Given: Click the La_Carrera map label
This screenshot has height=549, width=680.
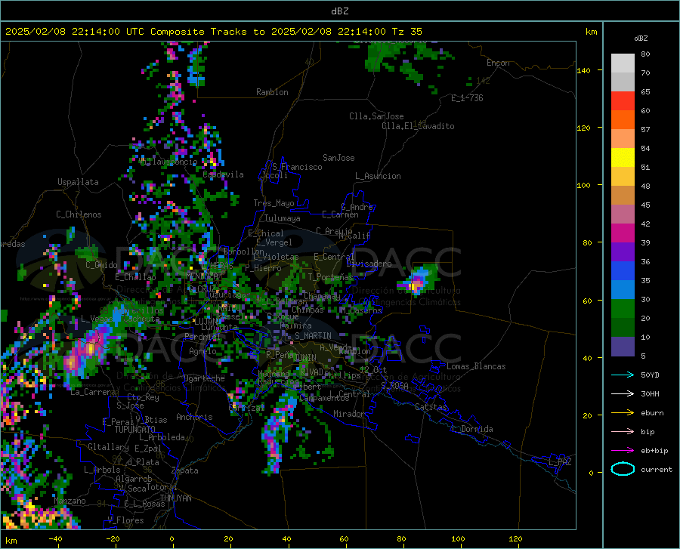Looking at the screenshot, I should [93, 392].
